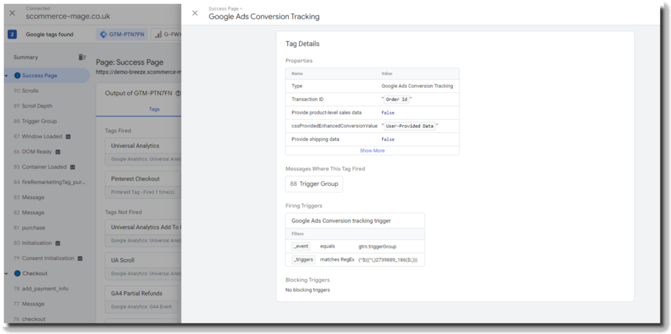Click the Order Id variable chip
The image size is (671, 334).
point(396,100)
